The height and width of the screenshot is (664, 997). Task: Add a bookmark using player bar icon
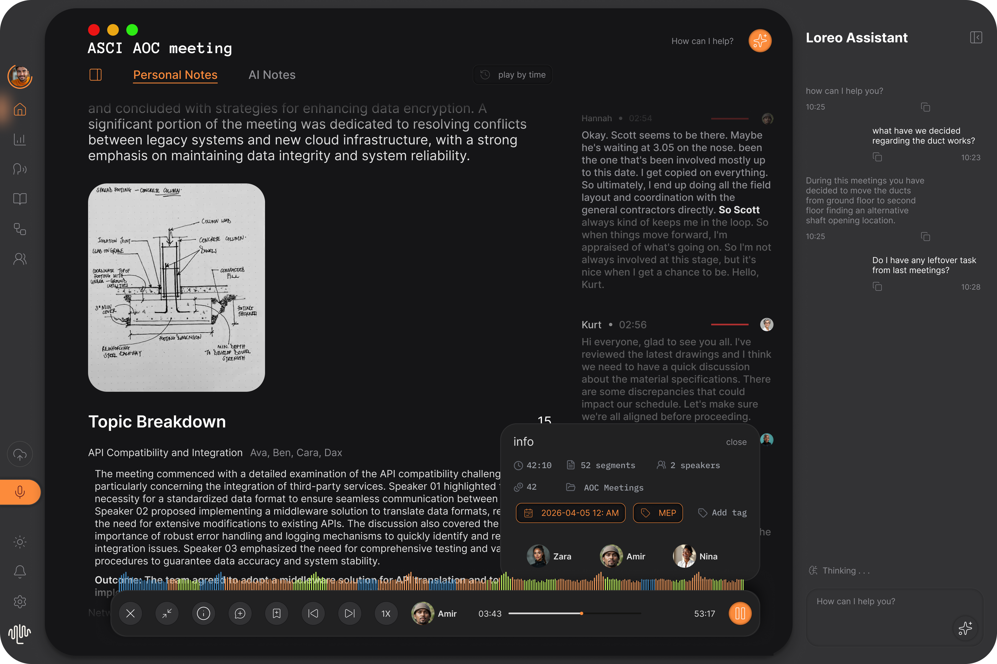click(276, 613)
